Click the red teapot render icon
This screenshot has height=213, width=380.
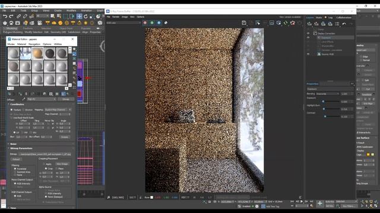(293, 23)
